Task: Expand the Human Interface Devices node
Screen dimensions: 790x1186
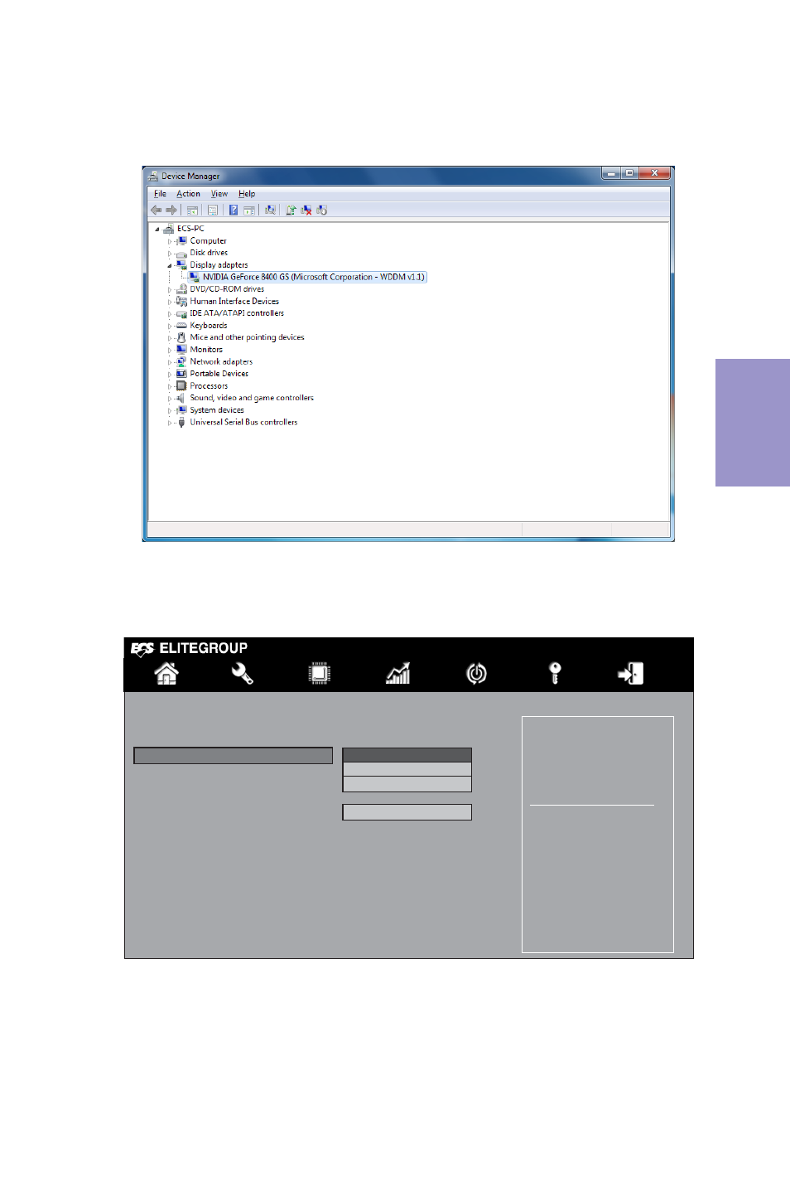Action: click(170, 302)
